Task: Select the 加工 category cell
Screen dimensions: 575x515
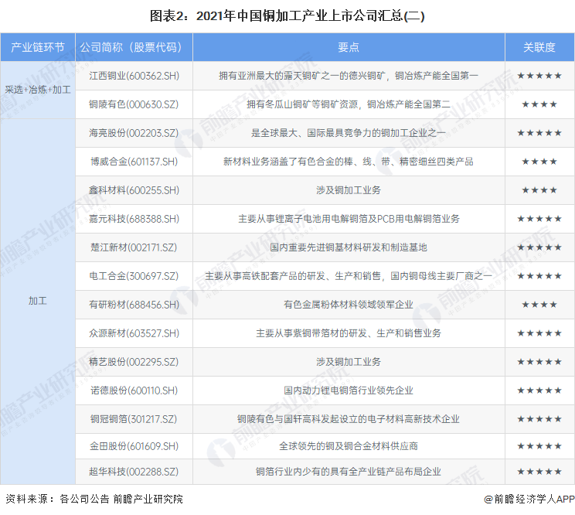Action: tap(38, 301)
